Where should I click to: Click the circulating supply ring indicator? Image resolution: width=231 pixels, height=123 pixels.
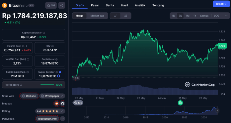[x=59, y=76]
